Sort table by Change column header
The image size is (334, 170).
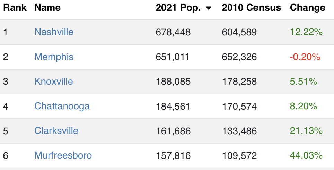[308, 8]
